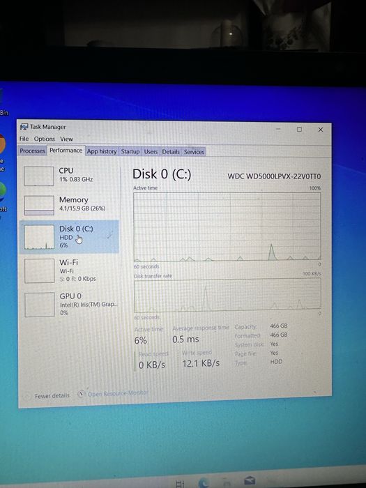This screenshot has height=488, width=366.
Task: Click the Capacity 466 GB value
Action: coord(279,326)
